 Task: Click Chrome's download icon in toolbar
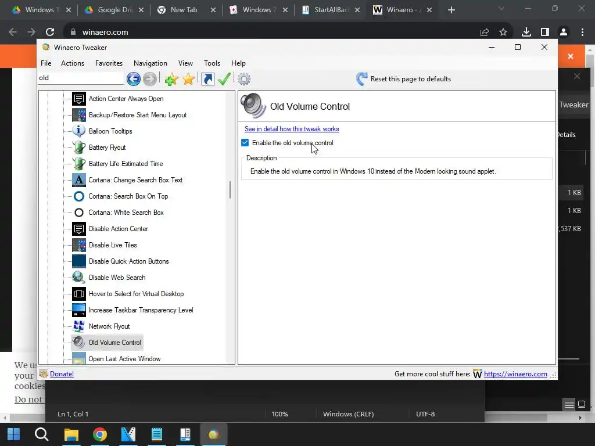[526, 33]
